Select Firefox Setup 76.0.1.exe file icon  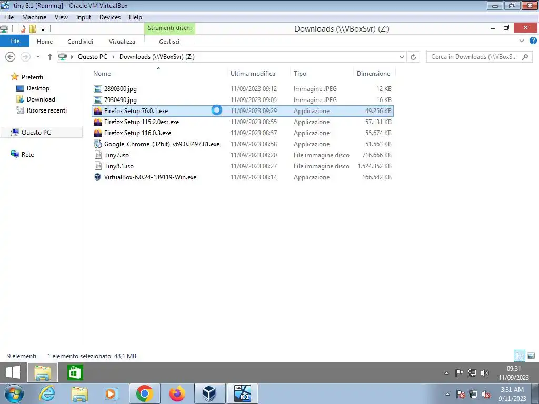tap(98, 111)
